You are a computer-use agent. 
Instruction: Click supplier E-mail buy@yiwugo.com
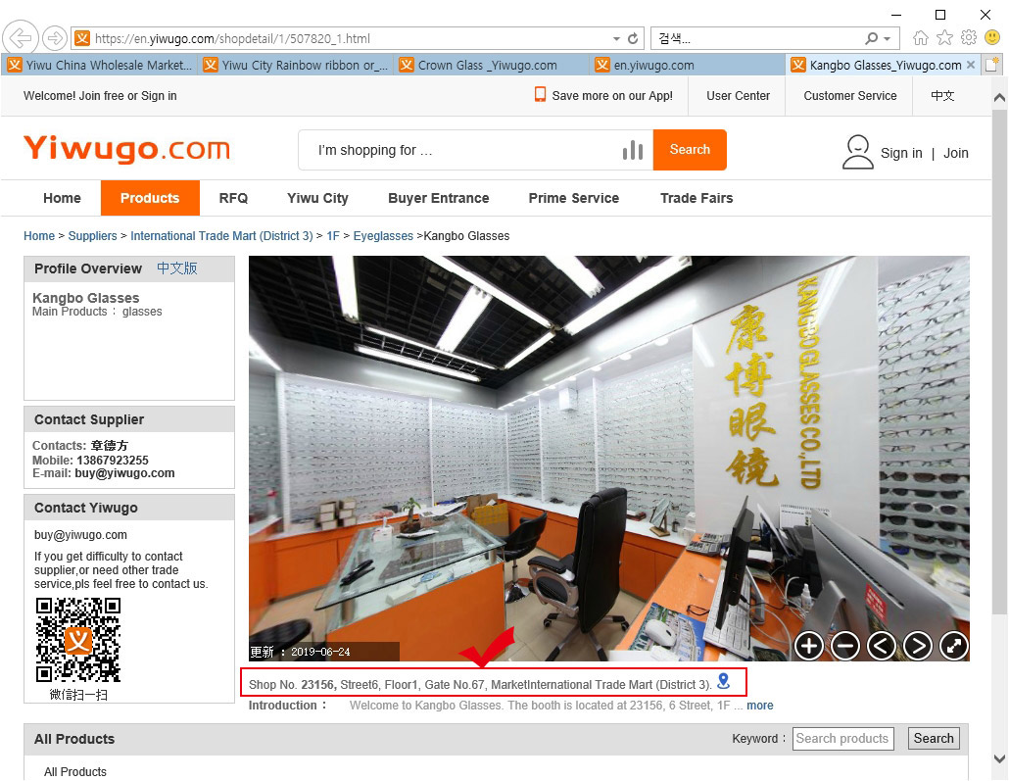click(x=124, y=472)
